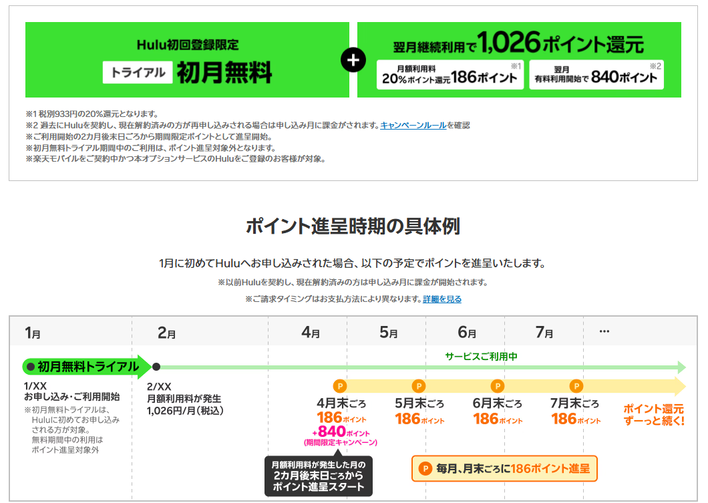Click the 5月 column header
The image size is (708, 503).
(389, 333)
